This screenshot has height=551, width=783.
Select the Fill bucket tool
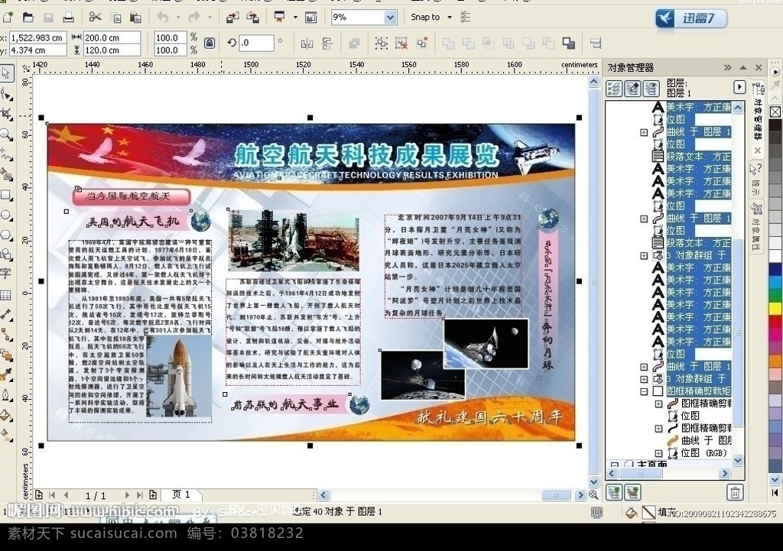click(6, 415)
